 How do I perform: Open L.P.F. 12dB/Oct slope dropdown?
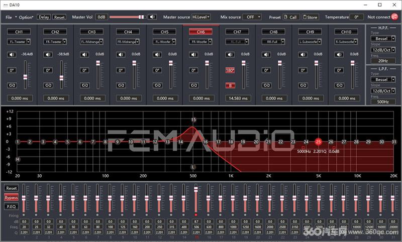click(383, 91)
